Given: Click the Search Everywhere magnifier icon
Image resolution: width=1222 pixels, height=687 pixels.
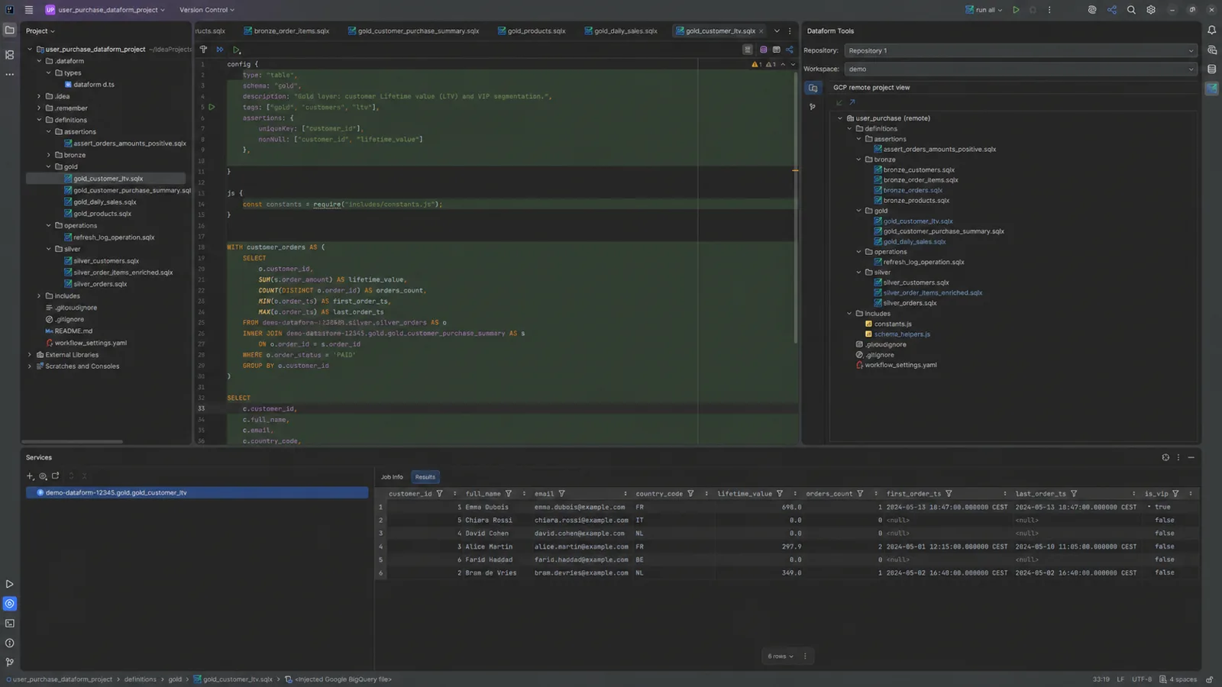Looking at the screenshot, I should pyautogui.click(x=1131, y=10).
